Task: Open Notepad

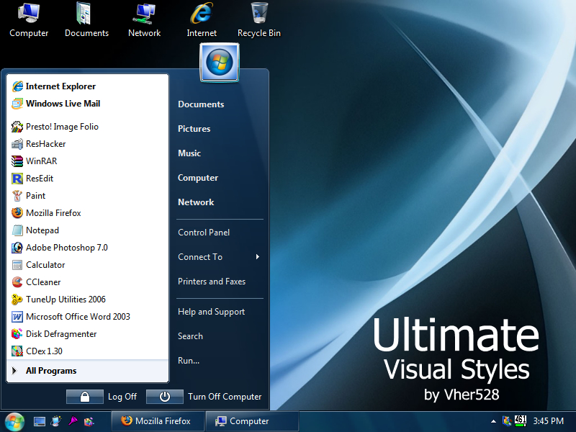Action: [x=87, y=230]
